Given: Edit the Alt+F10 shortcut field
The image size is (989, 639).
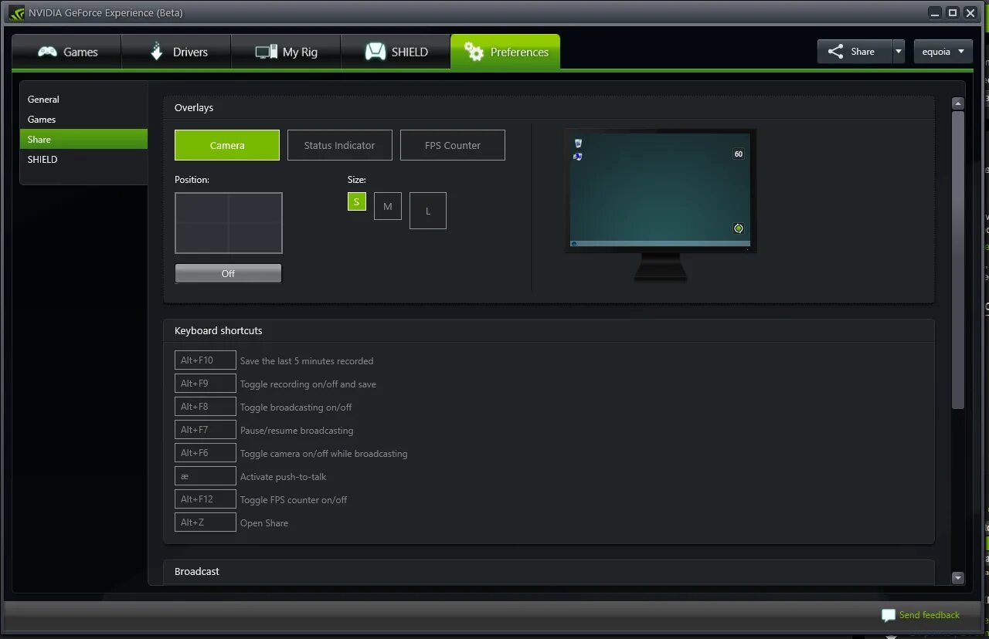Looking at the screenshot, I should pyautogui.click(x=205, y=360).
